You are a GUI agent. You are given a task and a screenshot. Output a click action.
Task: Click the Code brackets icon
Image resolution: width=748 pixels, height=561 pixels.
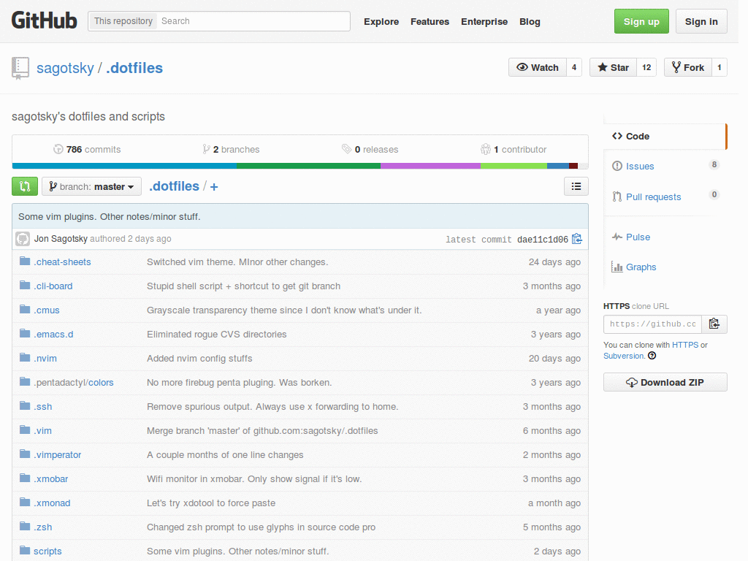[x=617, y=136]
